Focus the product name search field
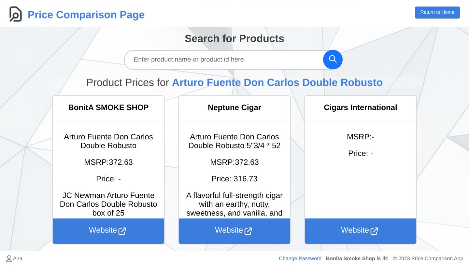Viewport: 469px width, 267px height. click(x=224, y=60)
